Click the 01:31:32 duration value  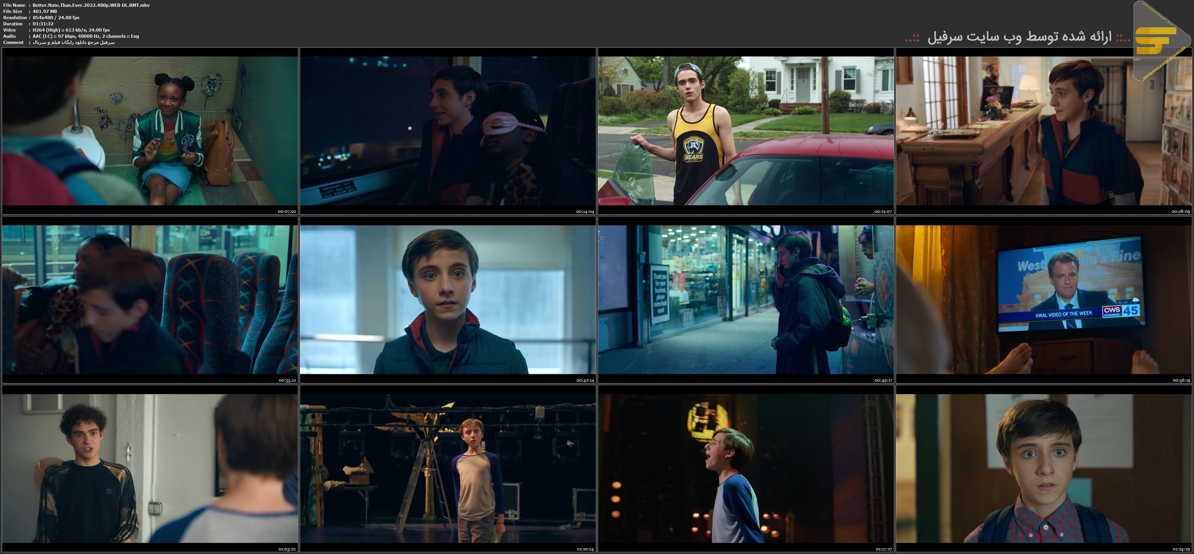point(43,24)
